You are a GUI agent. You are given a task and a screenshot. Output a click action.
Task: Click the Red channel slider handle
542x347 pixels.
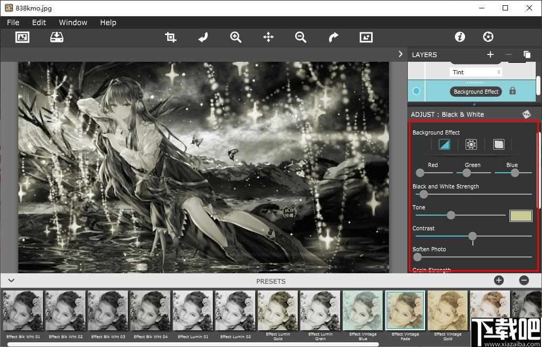[420, 173]
